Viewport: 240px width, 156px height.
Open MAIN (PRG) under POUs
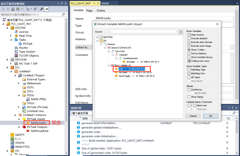[39, 99]
